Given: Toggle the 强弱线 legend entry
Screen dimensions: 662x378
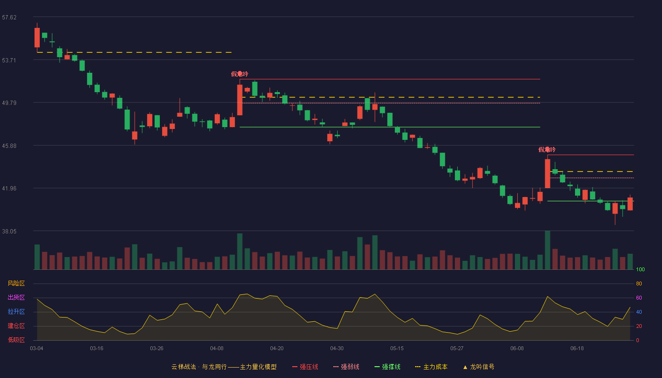Looking at the screenshot, I should click(346, 367).
